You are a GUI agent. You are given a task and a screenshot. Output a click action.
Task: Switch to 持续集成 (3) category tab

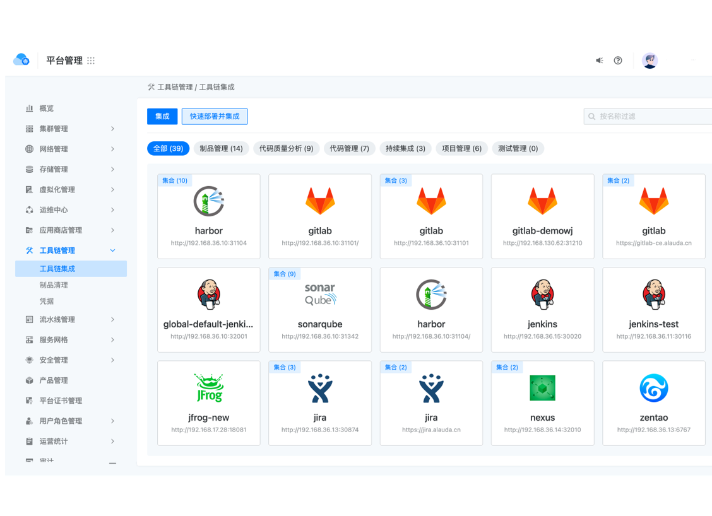tap(405, 149)
